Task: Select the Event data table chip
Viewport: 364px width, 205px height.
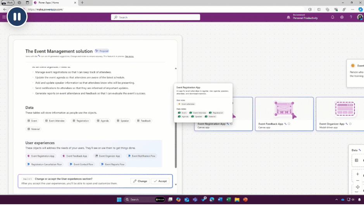Action: (x=32, y=121)
